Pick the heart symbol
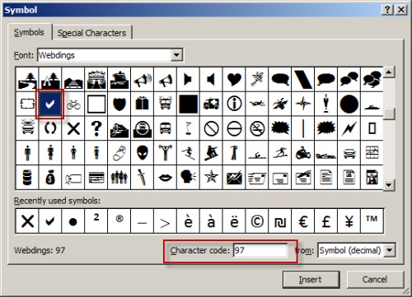 234,80
